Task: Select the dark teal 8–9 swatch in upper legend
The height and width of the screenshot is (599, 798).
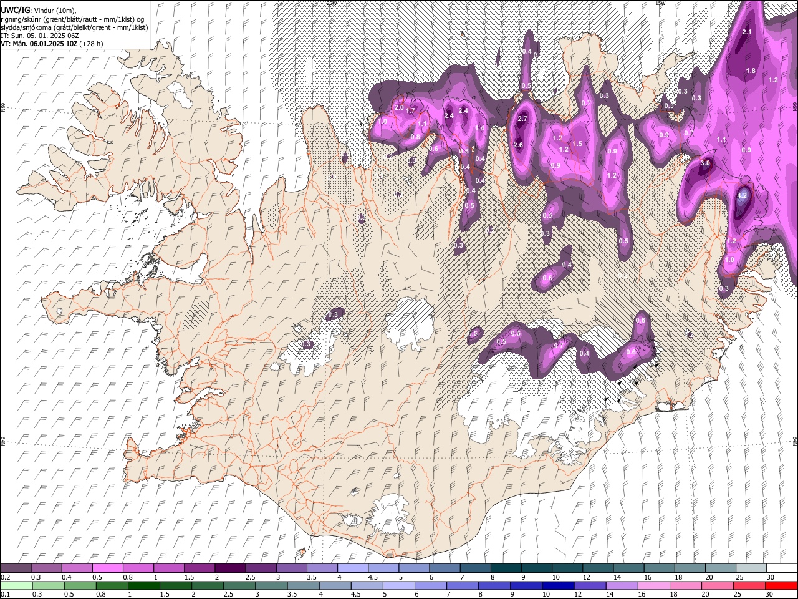Action: (506, 568)
